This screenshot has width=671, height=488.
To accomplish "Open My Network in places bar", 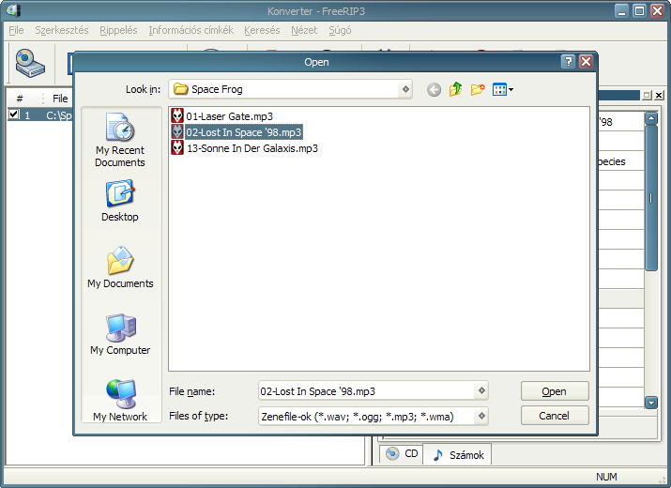I will pos(120,400).
